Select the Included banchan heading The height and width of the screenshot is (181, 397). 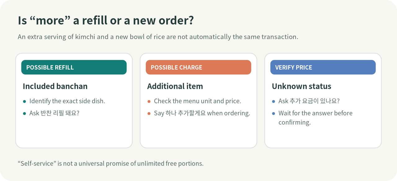[55, 86]
